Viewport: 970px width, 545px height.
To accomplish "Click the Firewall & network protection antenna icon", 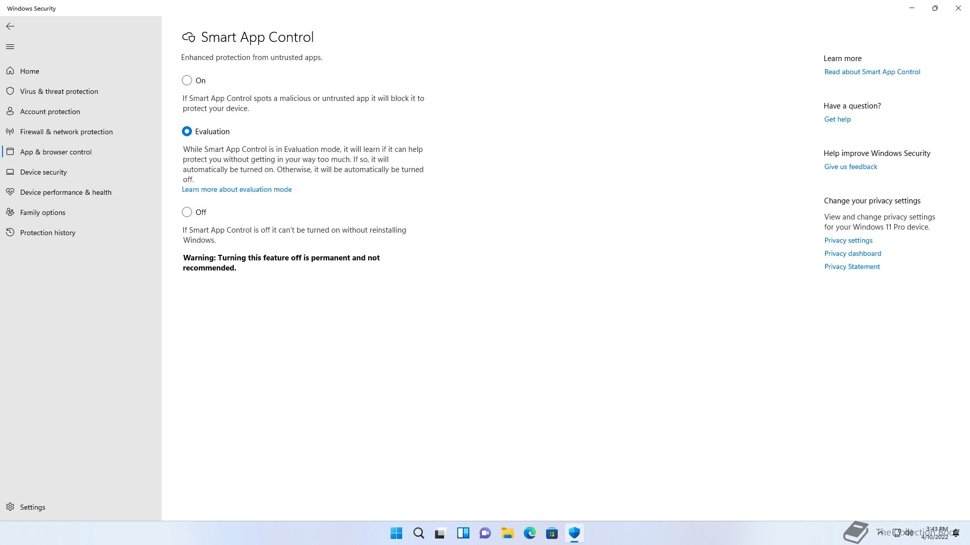I will [x=10, y=132].
